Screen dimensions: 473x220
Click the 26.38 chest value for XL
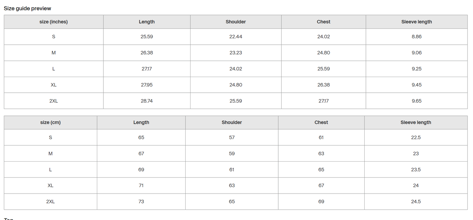click(324, 85)
